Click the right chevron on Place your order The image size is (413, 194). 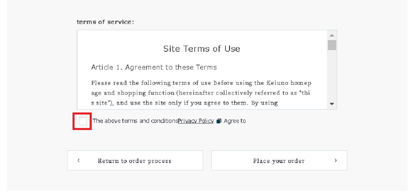click(336, 160)
